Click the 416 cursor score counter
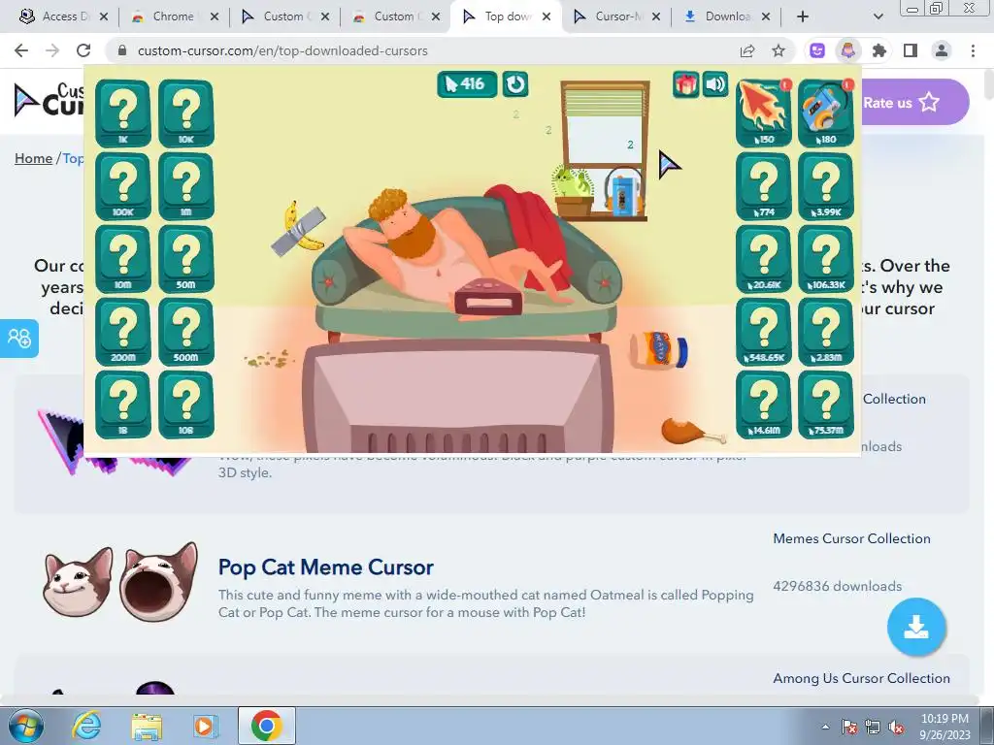 tap(467, 84)
